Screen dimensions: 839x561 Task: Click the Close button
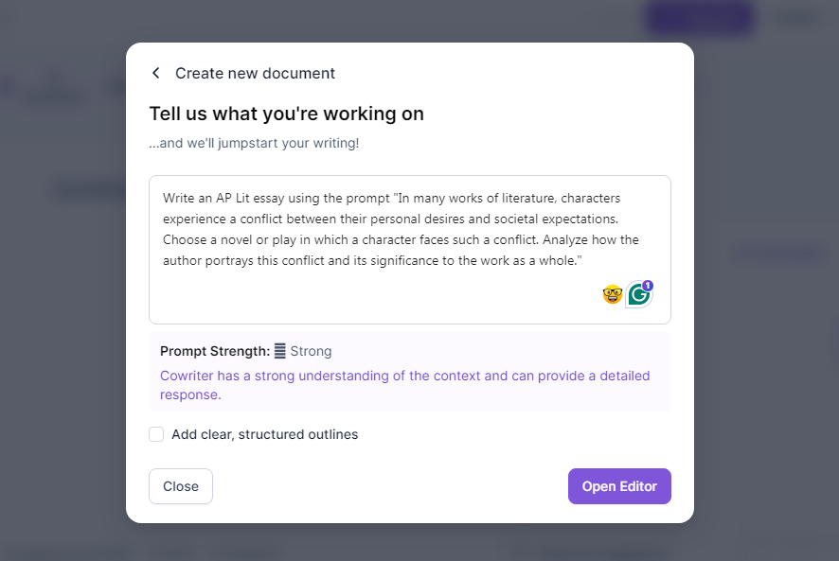point(181,486)
